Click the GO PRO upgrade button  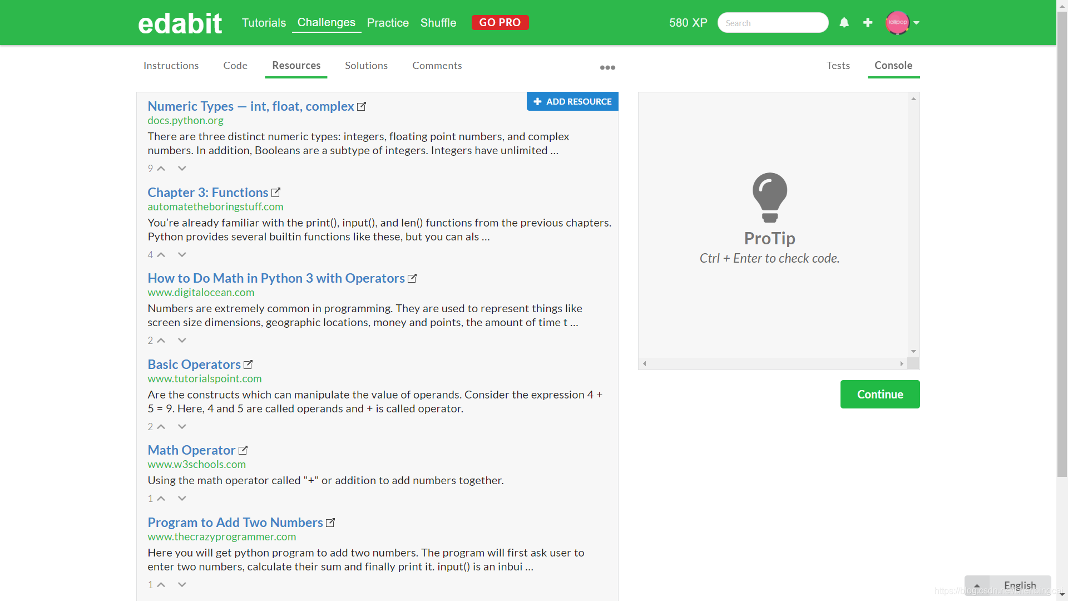tap(500, 22)
